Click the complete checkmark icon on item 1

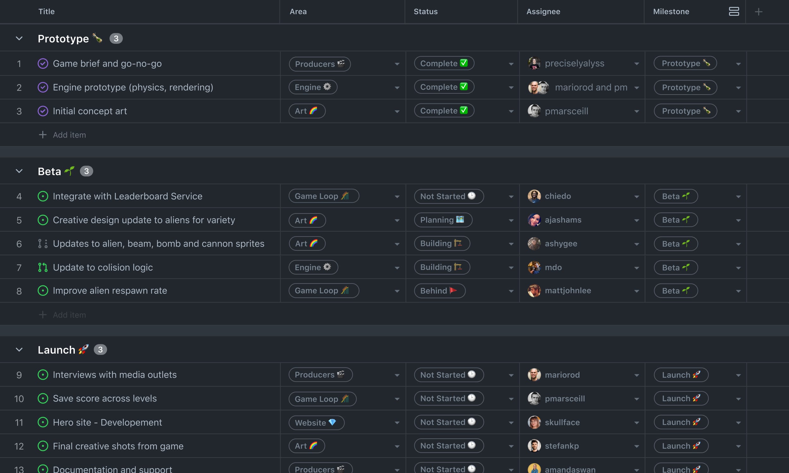[x=42, y=63]
